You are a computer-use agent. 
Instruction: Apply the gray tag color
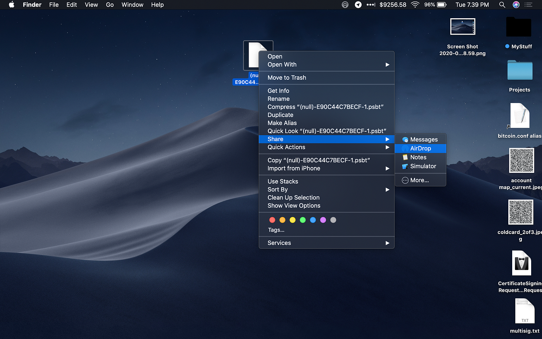point(333,220)
